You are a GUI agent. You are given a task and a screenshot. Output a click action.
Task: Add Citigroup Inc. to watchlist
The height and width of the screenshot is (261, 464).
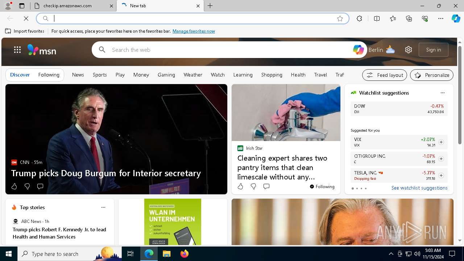click(441, 159)
